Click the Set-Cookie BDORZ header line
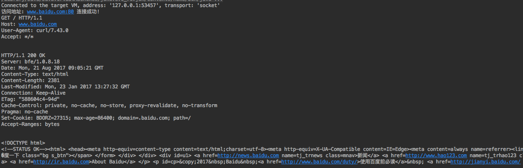 (96, 118)
